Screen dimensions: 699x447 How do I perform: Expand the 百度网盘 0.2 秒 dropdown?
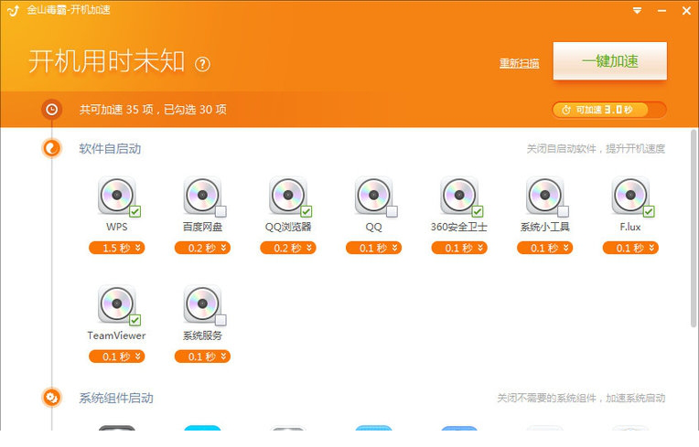[x=202, y=248]
